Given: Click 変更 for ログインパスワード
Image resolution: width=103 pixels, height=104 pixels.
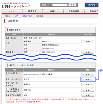Looking at the screenshot, I should click(x=88, y=74).
